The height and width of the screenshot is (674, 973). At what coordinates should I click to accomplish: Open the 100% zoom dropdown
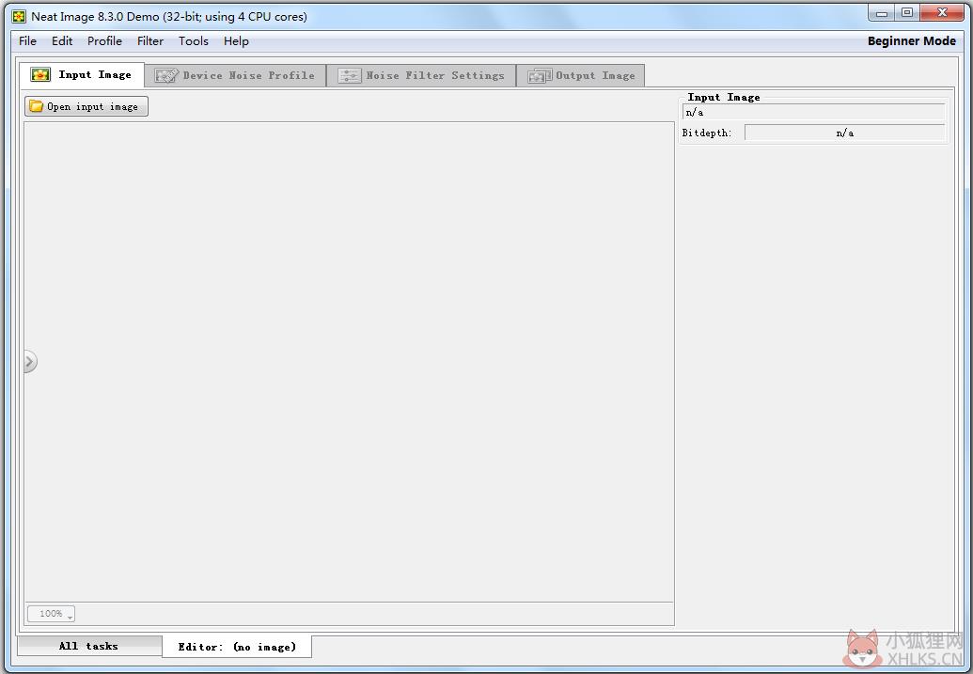pyautogui.click(x=51, y=614)
